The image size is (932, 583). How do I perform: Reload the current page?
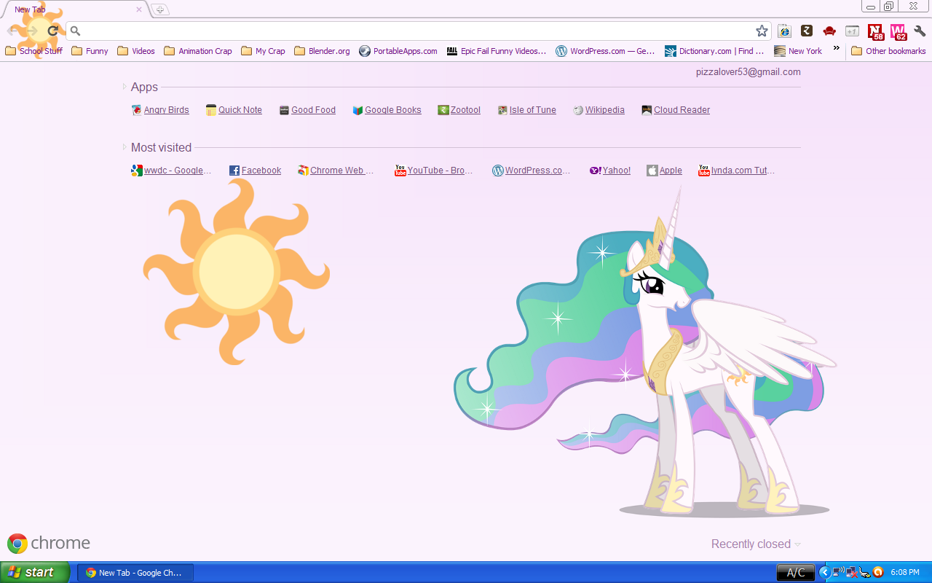point(52,31)
